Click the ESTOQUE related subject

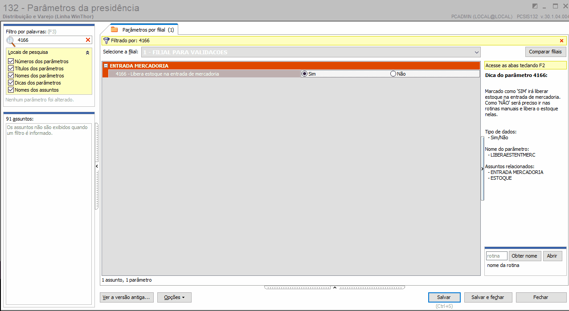click(x=501, y=178)
